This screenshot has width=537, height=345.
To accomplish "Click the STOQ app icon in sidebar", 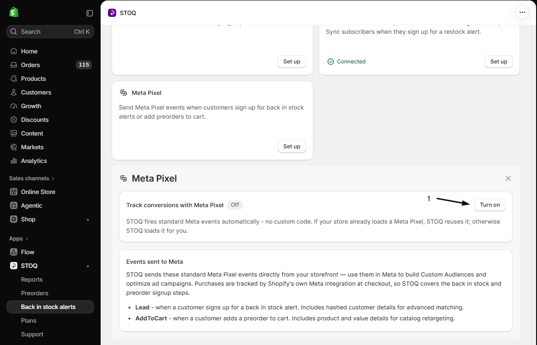I will pos(14,266).
